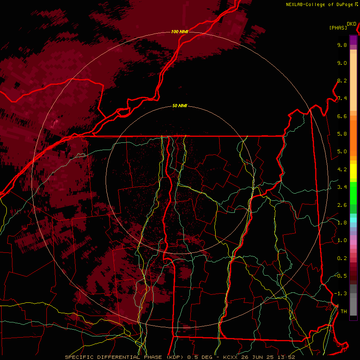Pick the pink color bar segment
Screen dimensions: 360x360
pos(353,242)
